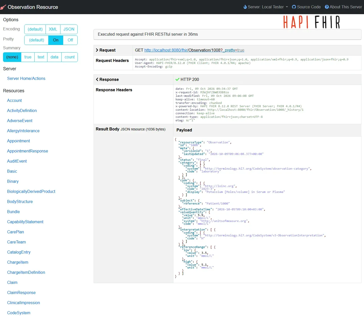The width and height of the screenshot is (364, 316).
Task: Click the HAPI FHIR flame logo icon
Action: 3,7
